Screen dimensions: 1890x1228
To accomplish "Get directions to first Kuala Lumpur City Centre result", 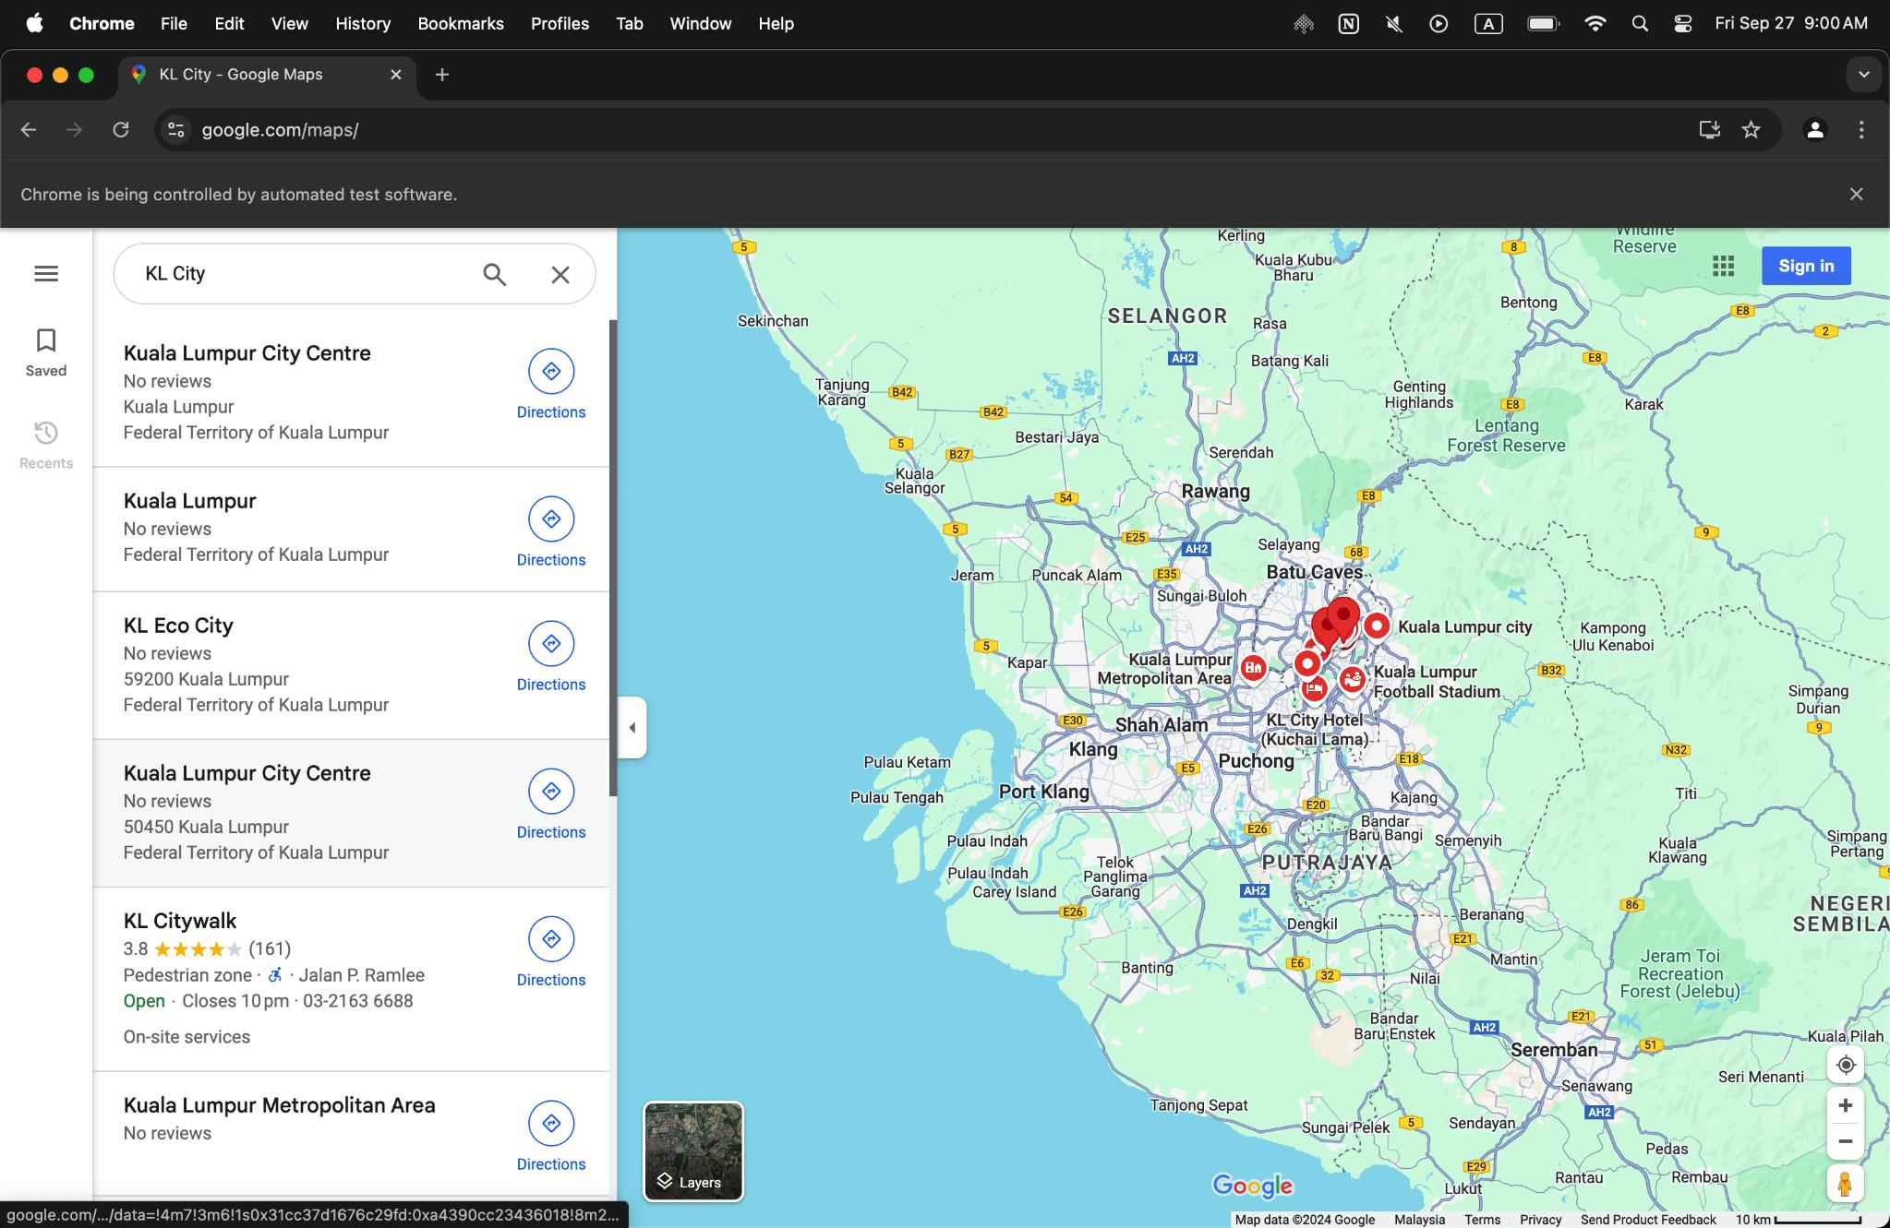I will coord(551,385).
